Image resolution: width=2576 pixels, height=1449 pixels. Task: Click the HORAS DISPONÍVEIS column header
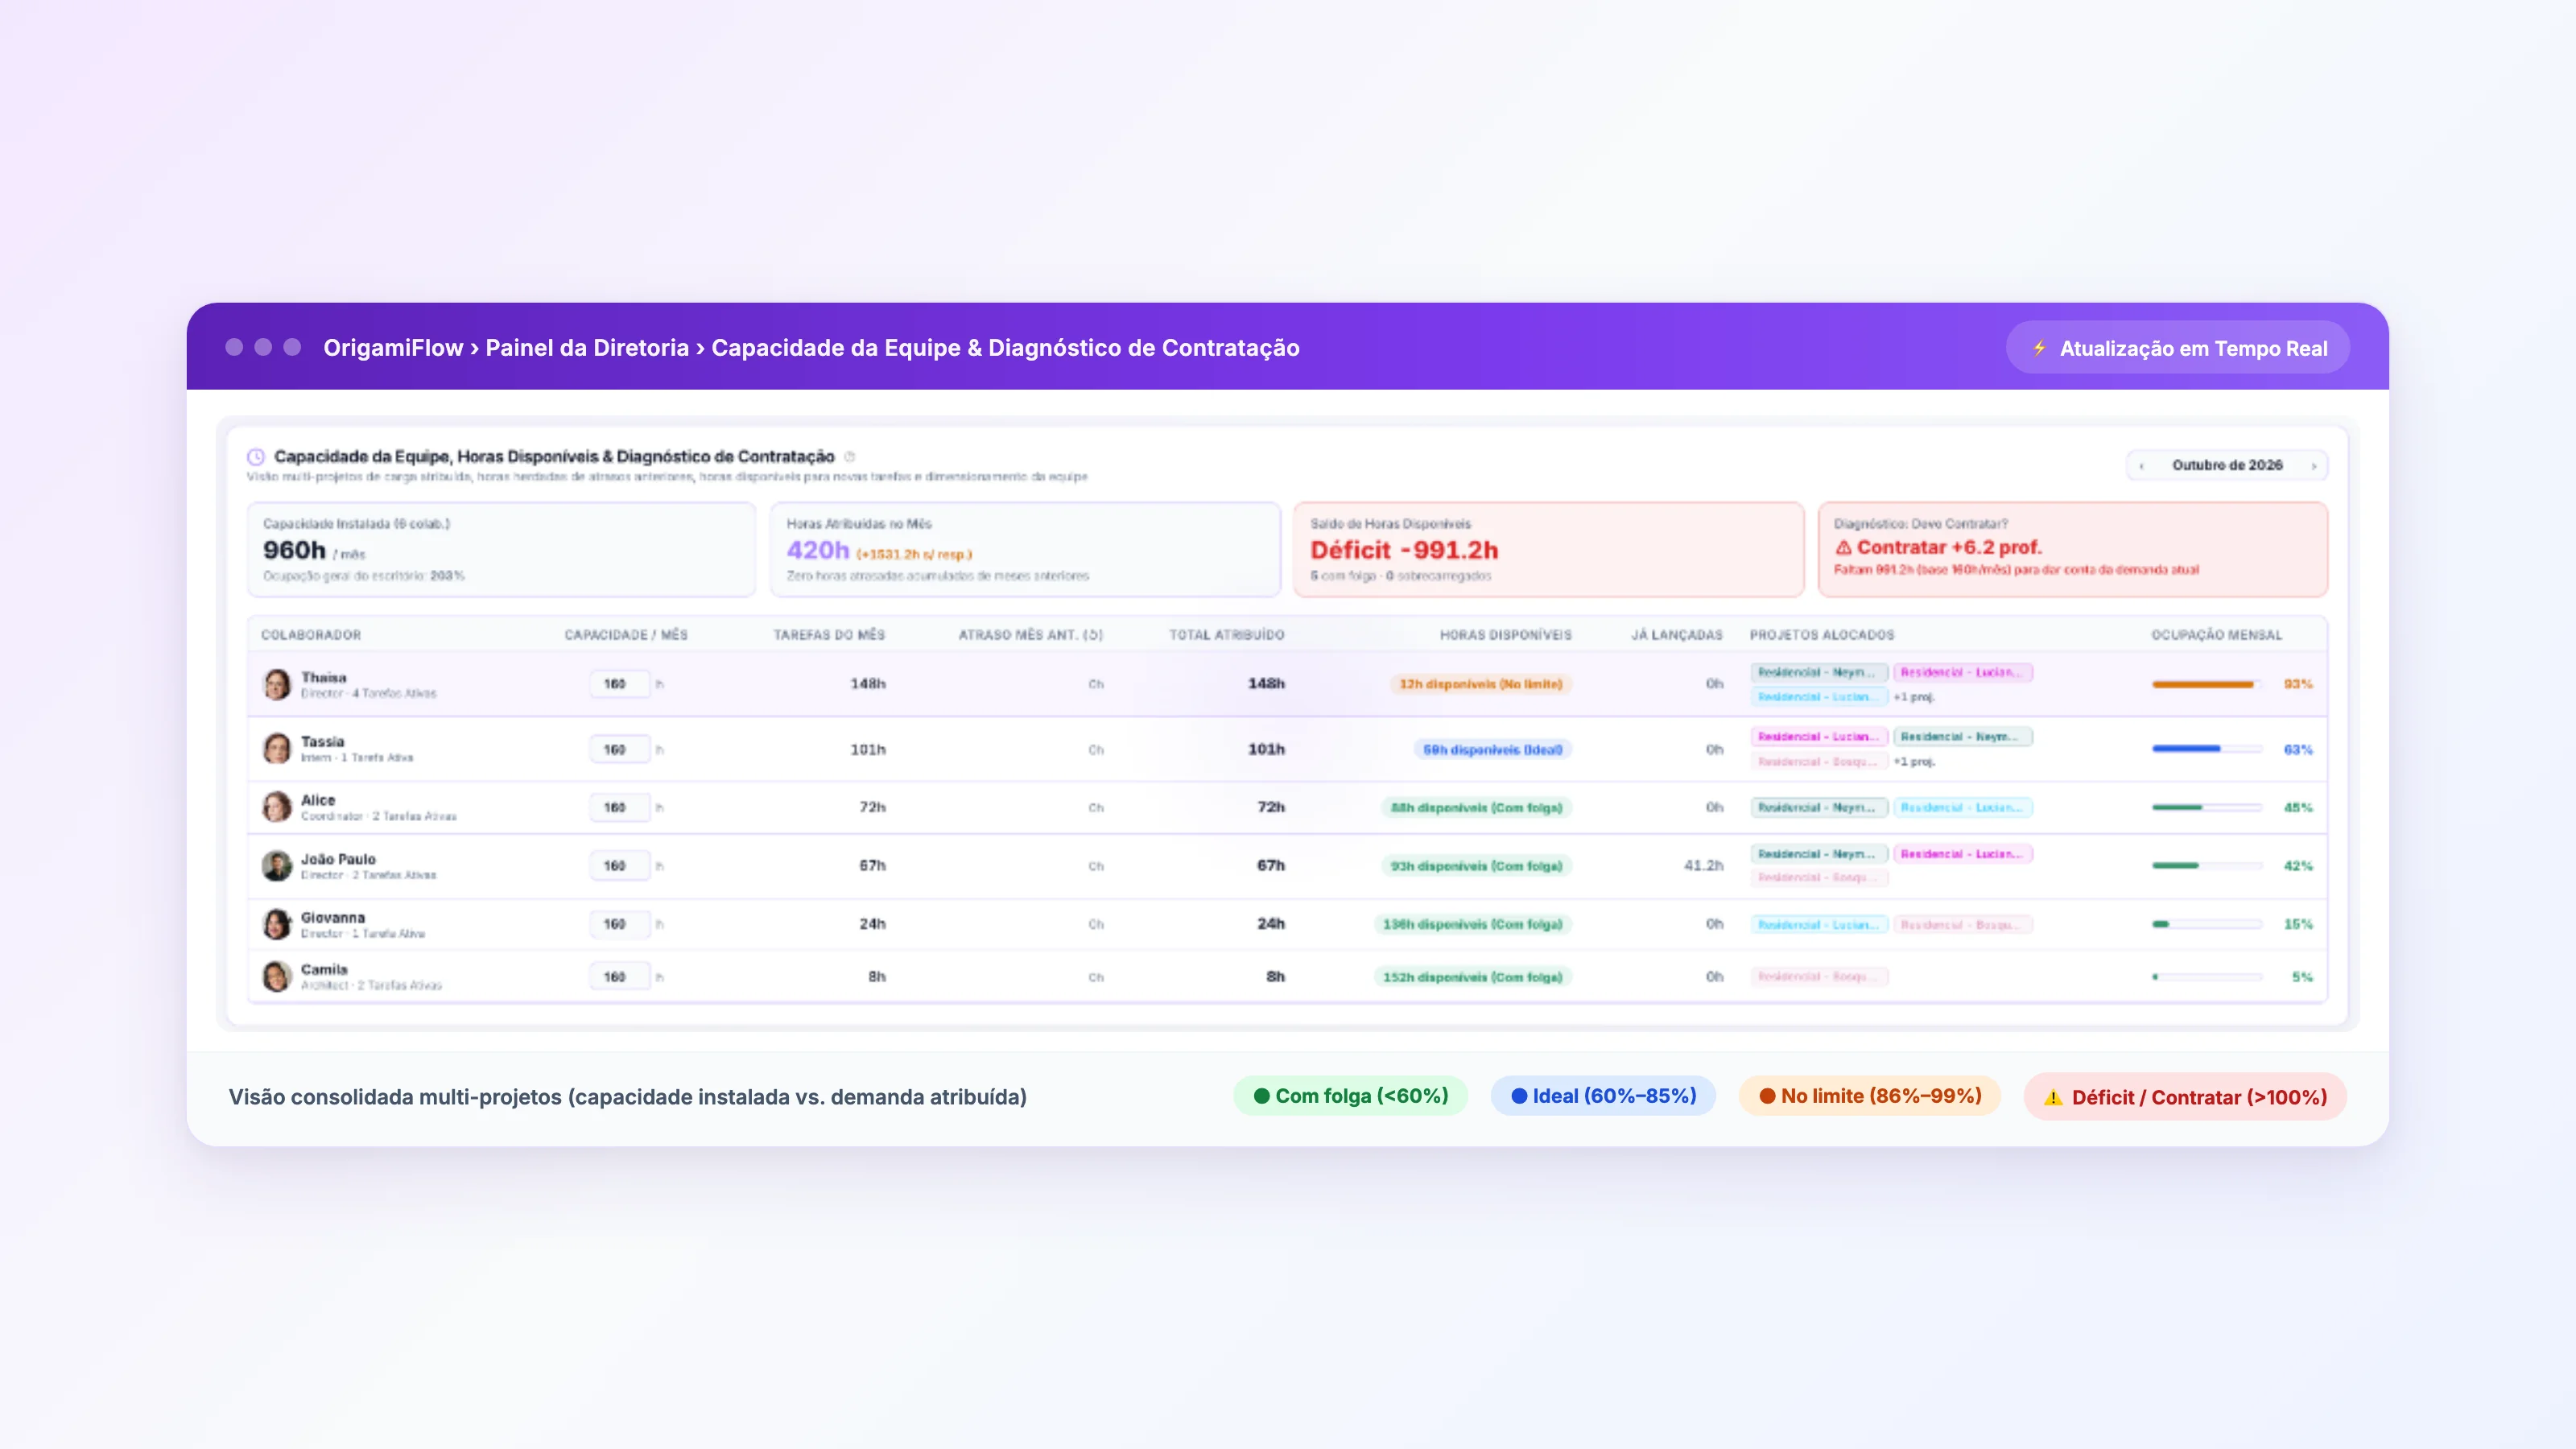[x=1505, y=635]
